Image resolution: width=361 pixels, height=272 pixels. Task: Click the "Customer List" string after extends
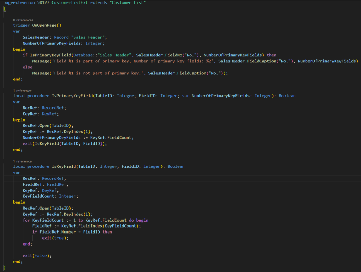128,2
